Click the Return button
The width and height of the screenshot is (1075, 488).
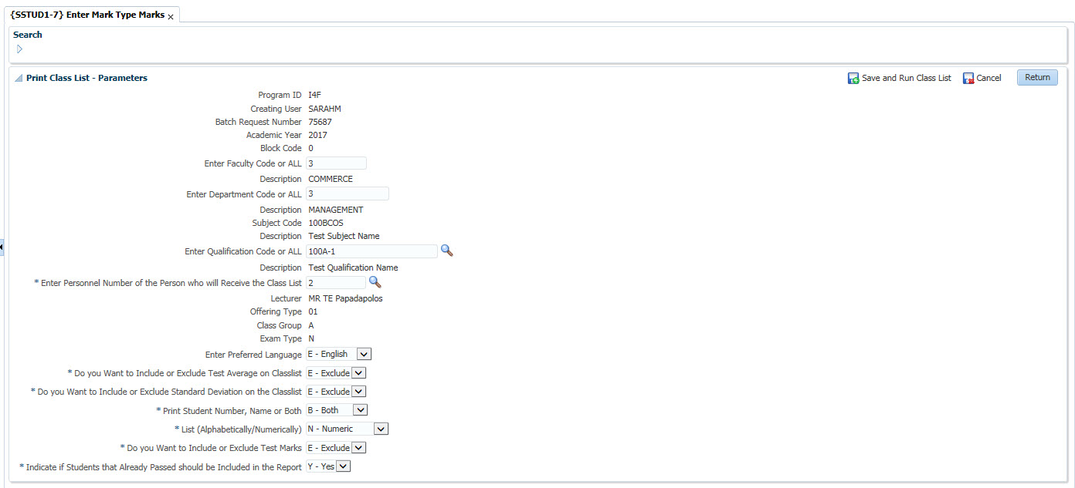click(x=1036, y=77)
